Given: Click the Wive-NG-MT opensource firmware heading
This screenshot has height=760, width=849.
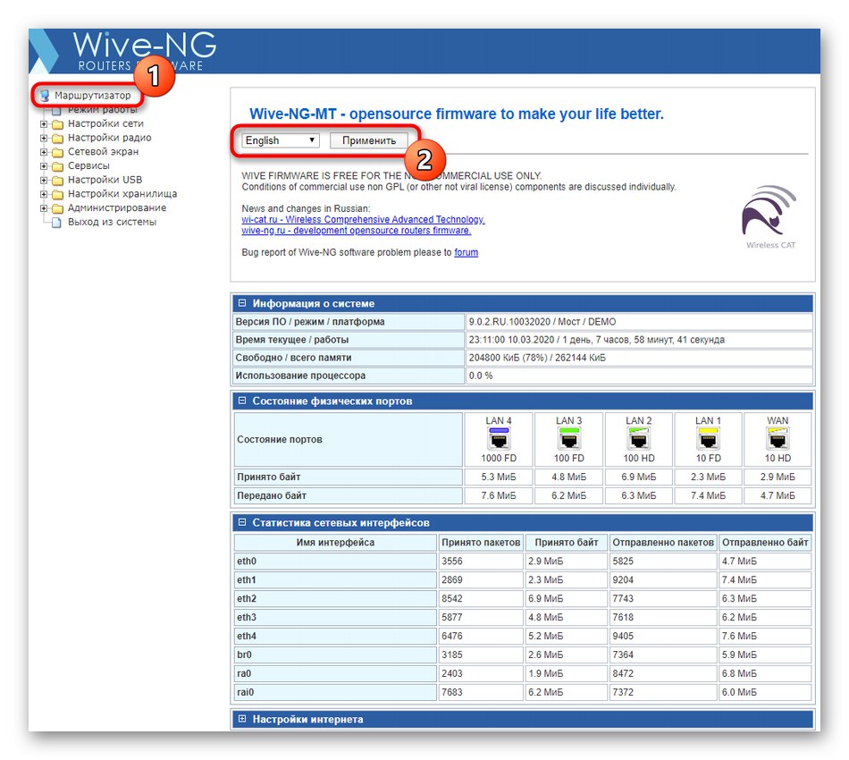Looking at the screenshot, I should pos(456,114).
